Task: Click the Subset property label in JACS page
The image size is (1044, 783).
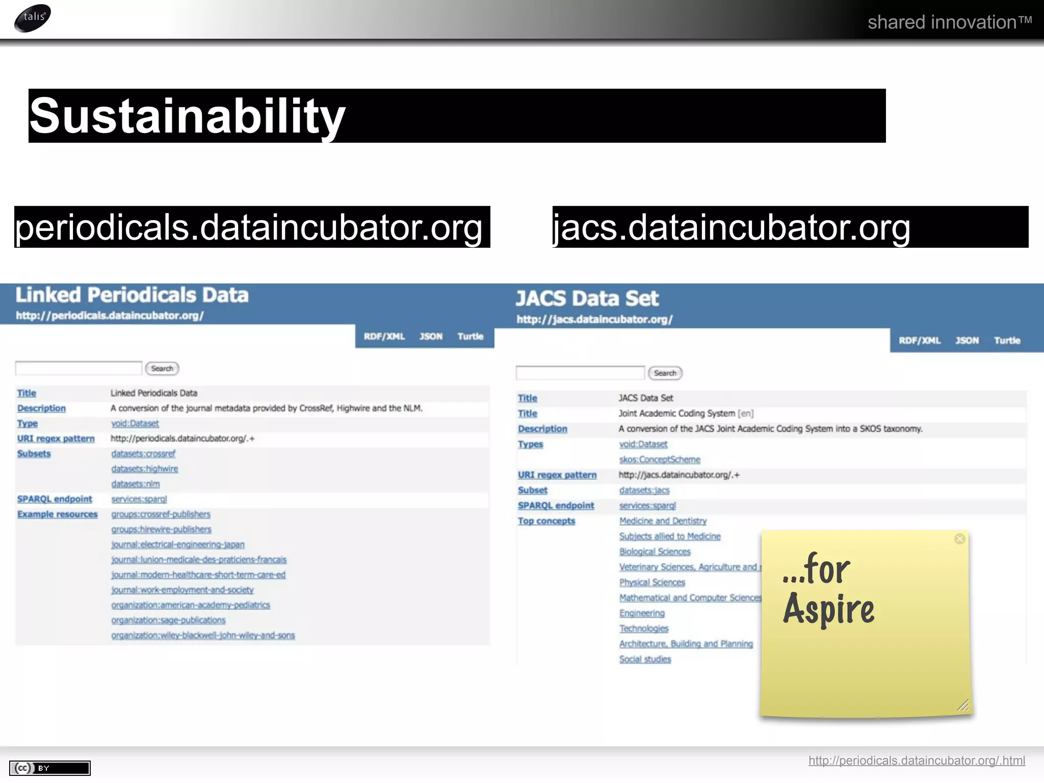Action: 533,490
